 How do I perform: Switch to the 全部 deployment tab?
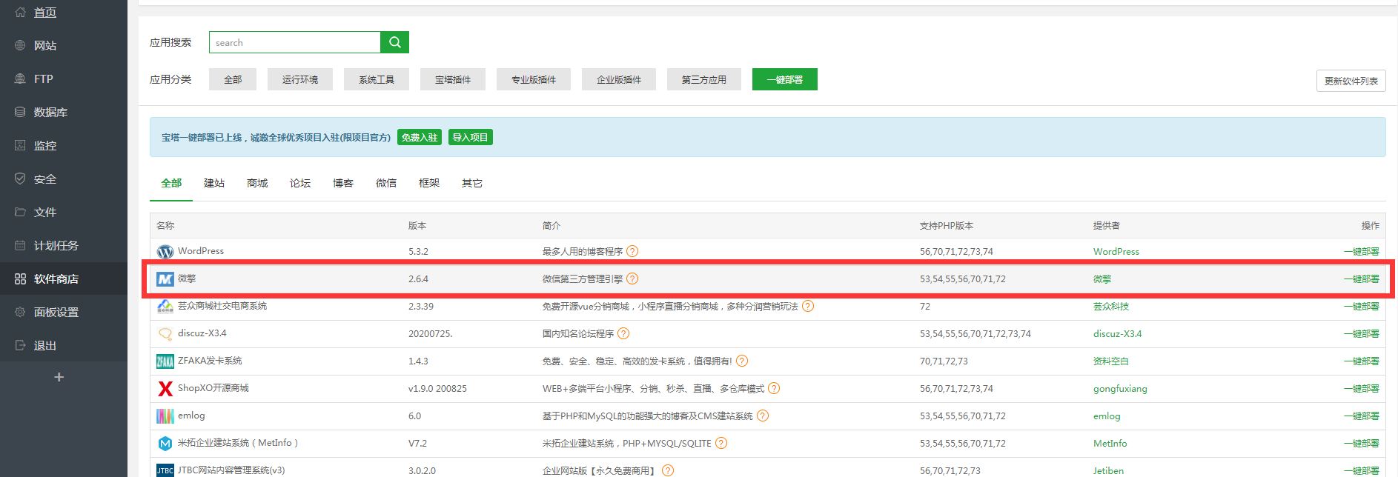tap(171, 183)
